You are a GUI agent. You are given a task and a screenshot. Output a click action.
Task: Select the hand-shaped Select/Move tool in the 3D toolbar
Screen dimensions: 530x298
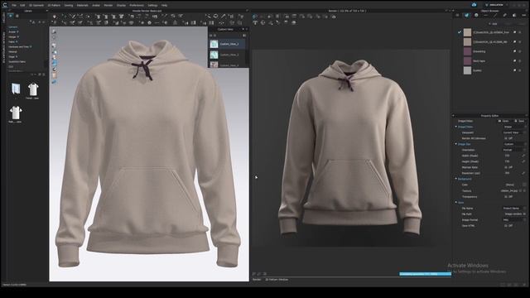[55, 17]
